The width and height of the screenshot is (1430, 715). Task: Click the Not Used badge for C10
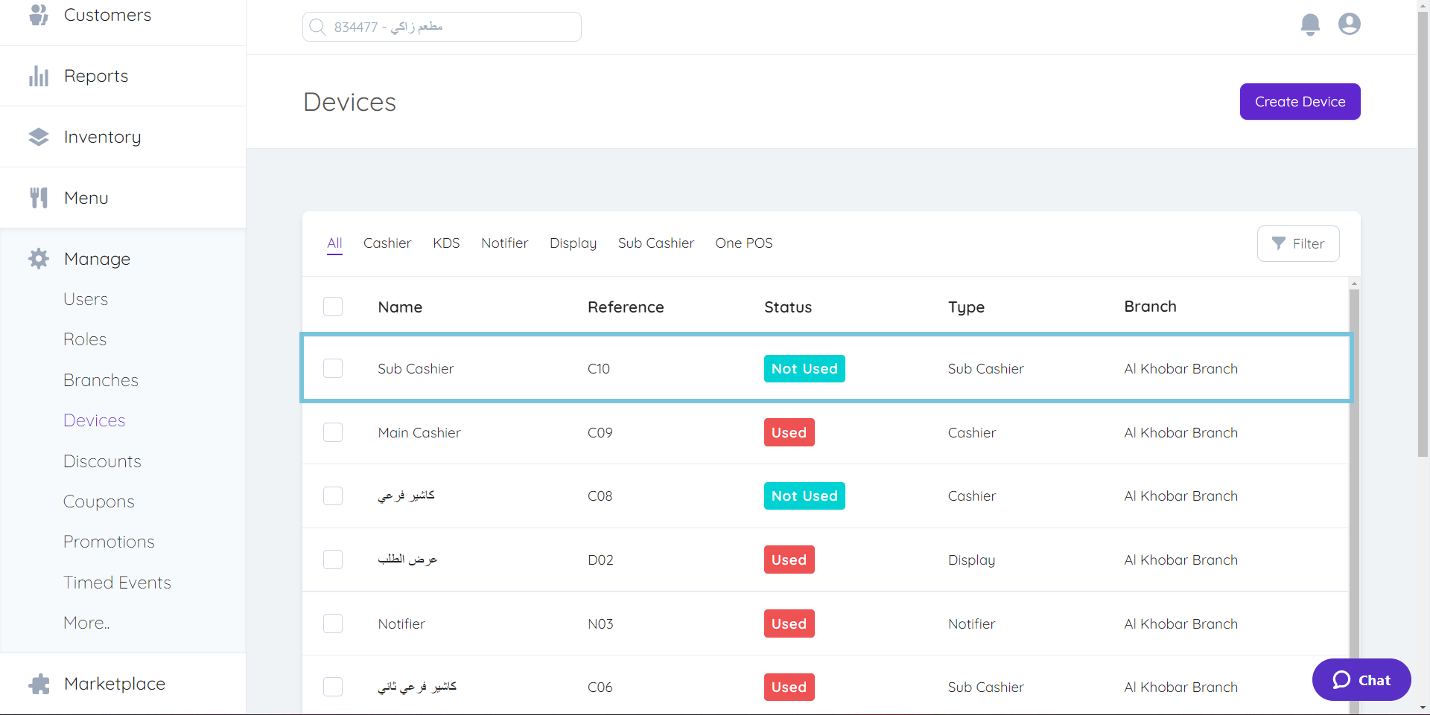[804, 368]
